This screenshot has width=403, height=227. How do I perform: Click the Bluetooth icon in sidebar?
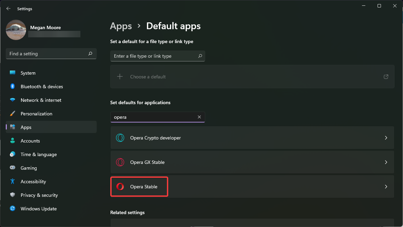12,87
